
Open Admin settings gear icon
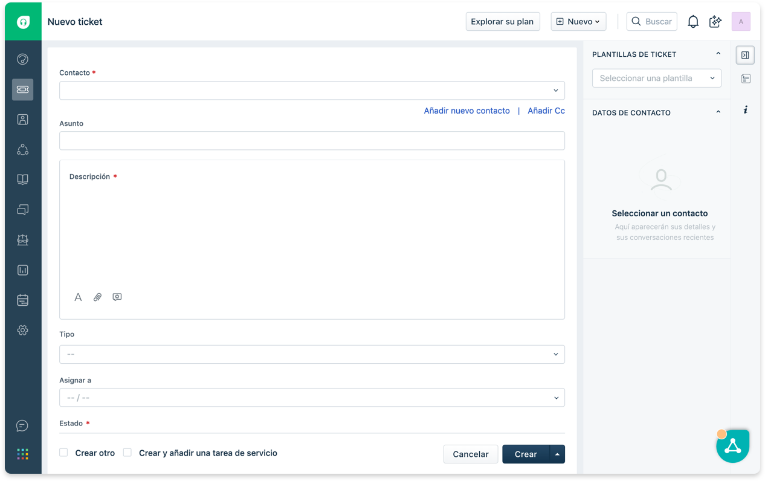pyautogui.click(x=22, y=330)
